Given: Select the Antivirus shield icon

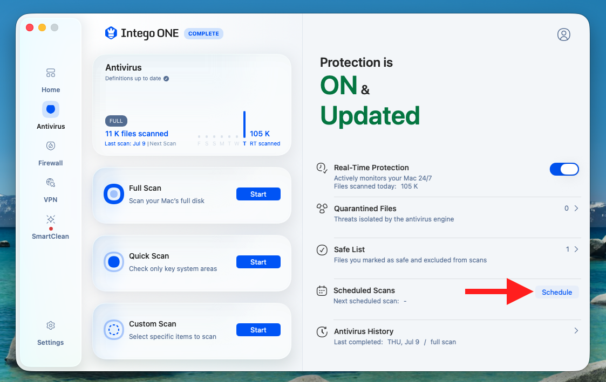Looking at the screenshot, I should tap(51, 109).
